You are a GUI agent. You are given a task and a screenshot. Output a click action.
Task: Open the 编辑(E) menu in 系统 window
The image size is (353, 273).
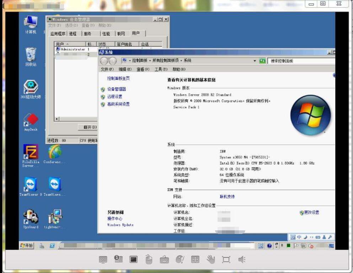(x=125, y=69)
